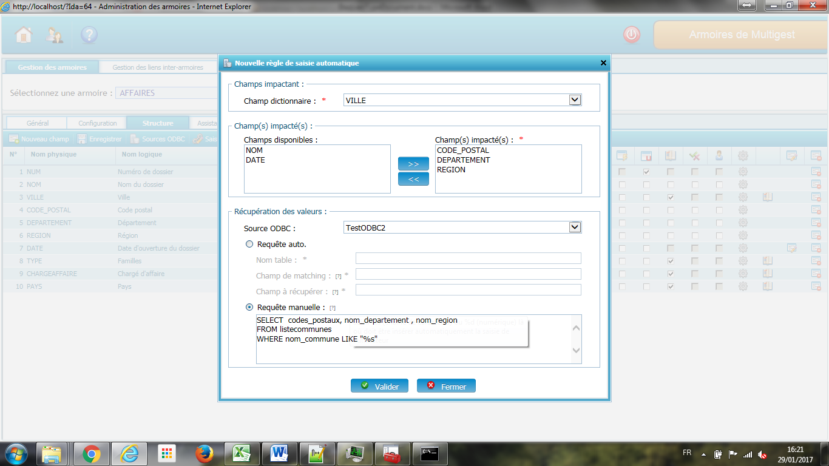Click the Valider button

(x=379, y=386)
